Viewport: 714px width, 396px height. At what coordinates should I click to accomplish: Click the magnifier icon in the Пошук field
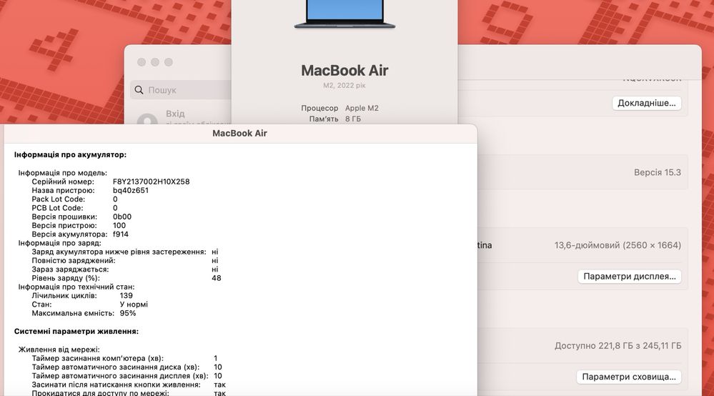pyautogui.click(x=139, y=90)
